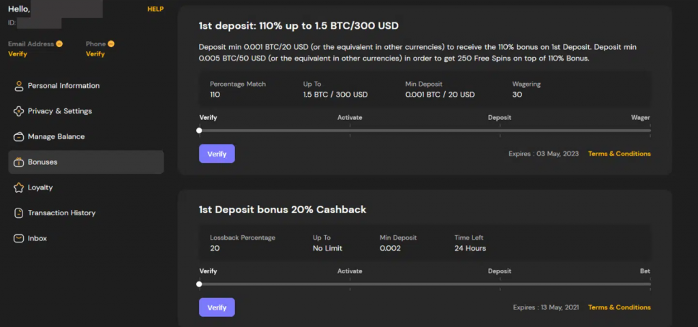Open the HELP link
698x327 pixels.
pyautogui.click(x=155, y=9)
